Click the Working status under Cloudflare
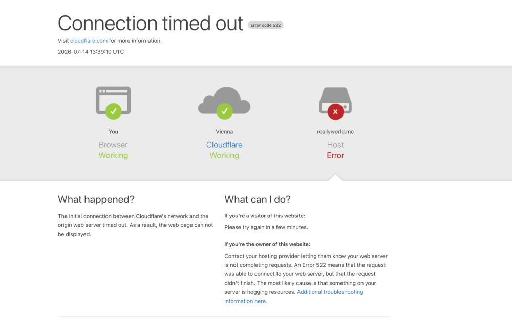This screenshot has width=512, height=323. tap(224, 155)
